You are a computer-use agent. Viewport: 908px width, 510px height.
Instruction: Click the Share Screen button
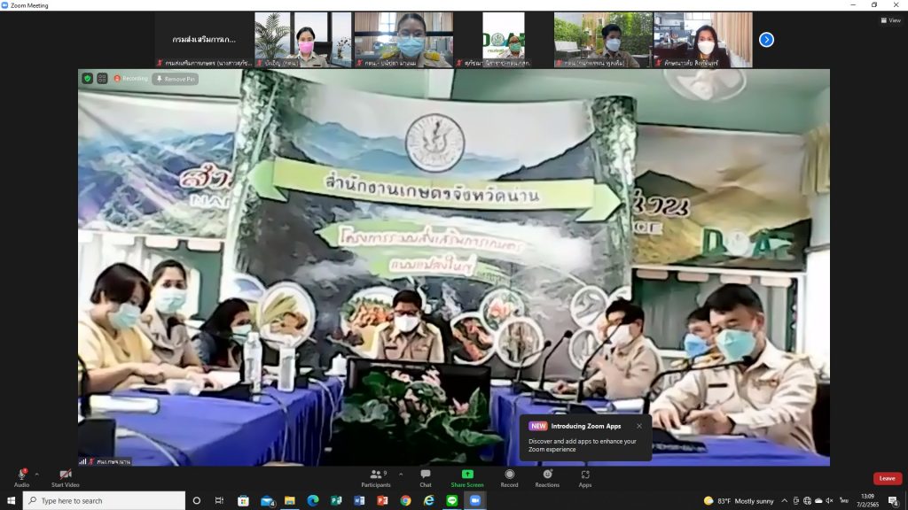(x=467, y=477)
